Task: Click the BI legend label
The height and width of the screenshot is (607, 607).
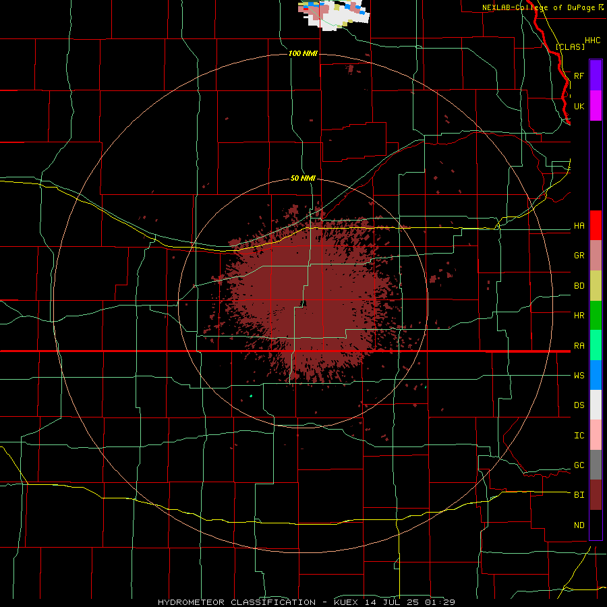Action: click(x=579, y=495)
